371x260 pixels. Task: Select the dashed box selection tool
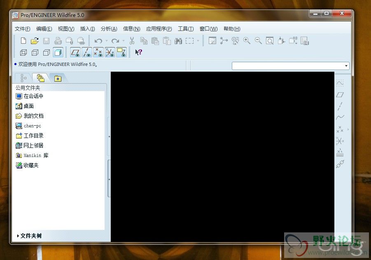tap(190, 41)
